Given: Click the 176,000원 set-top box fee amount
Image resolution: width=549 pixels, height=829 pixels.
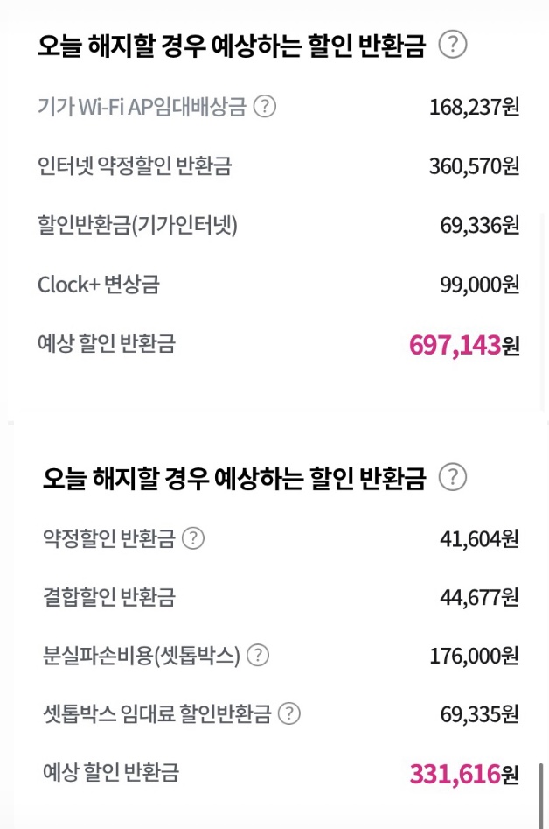Looking at the screenshot, I should [x=474, y=655].
